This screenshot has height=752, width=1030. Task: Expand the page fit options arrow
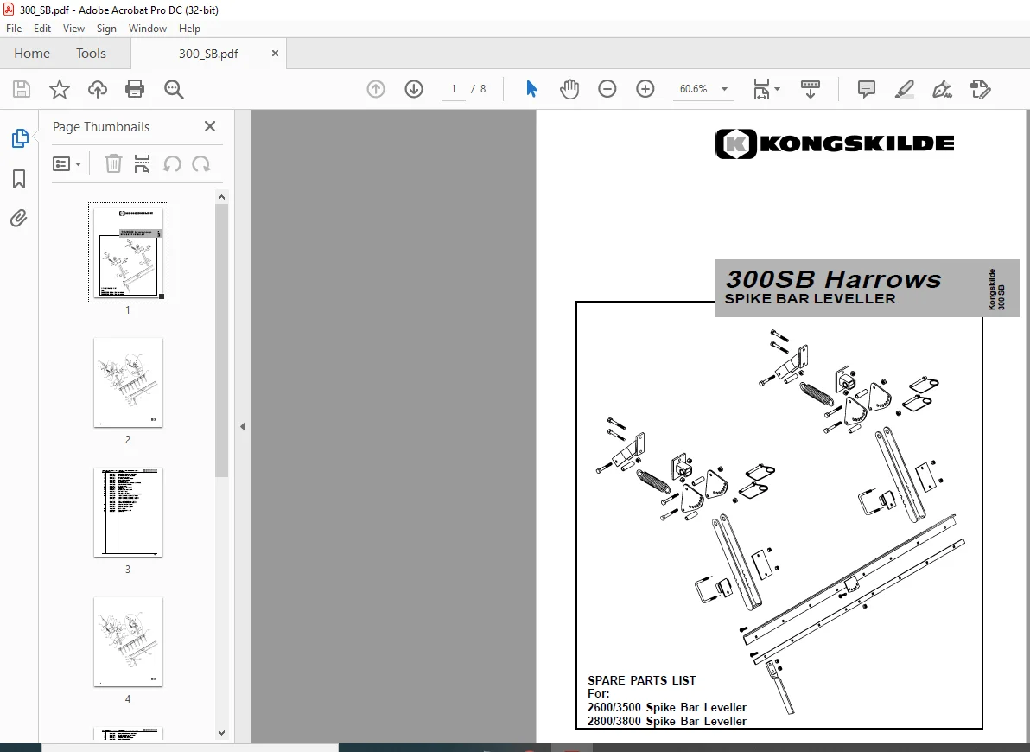[778, 89]
